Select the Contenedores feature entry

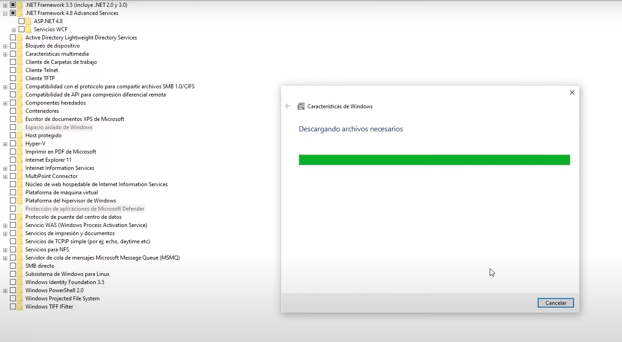tap(42, 111)
